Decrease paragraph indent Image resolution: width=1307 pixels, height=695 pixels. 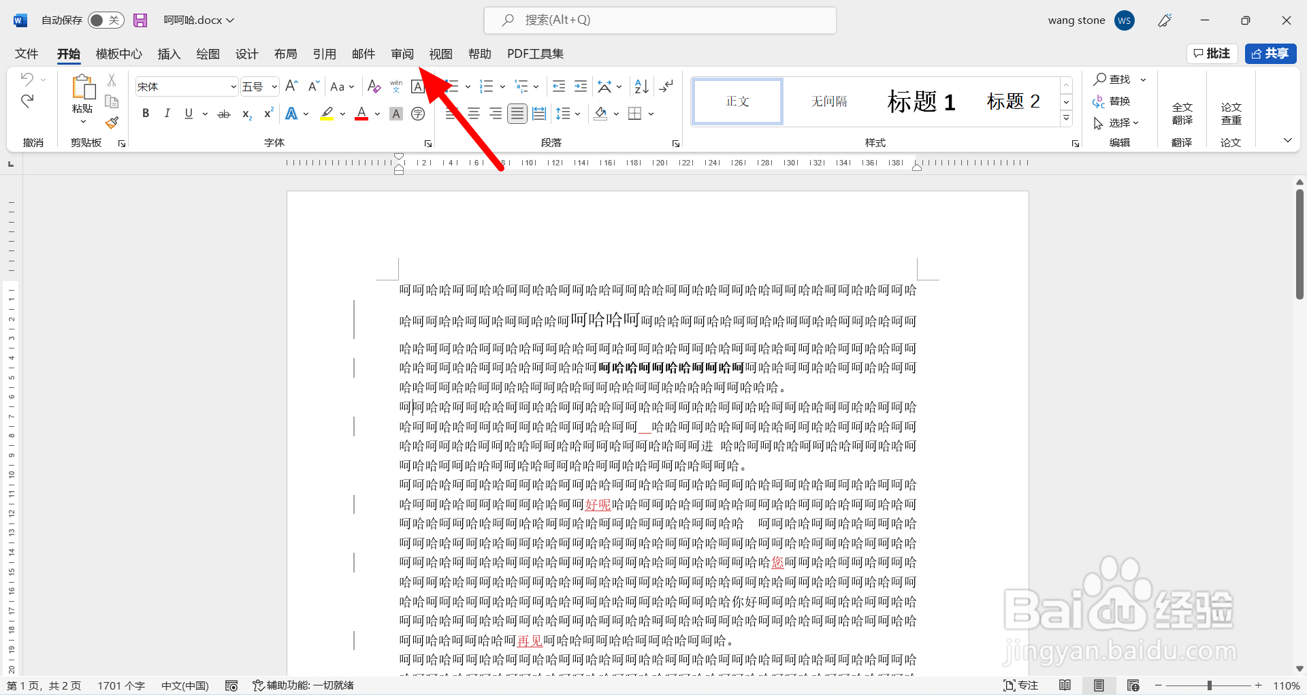[x=559, y=86]
